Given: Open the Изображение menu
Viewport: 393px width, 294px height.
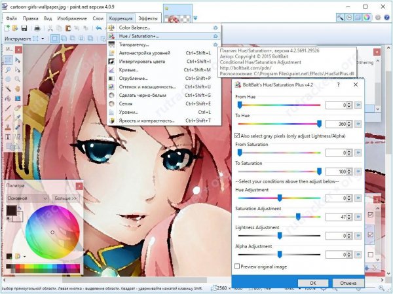Looking at the screenshot, I should pyautogui.click(x=72, y=18).
